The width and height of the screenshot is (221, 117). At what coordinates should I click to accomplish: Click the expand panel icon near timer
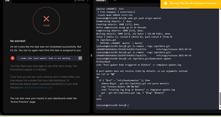[x=88, y=1]
